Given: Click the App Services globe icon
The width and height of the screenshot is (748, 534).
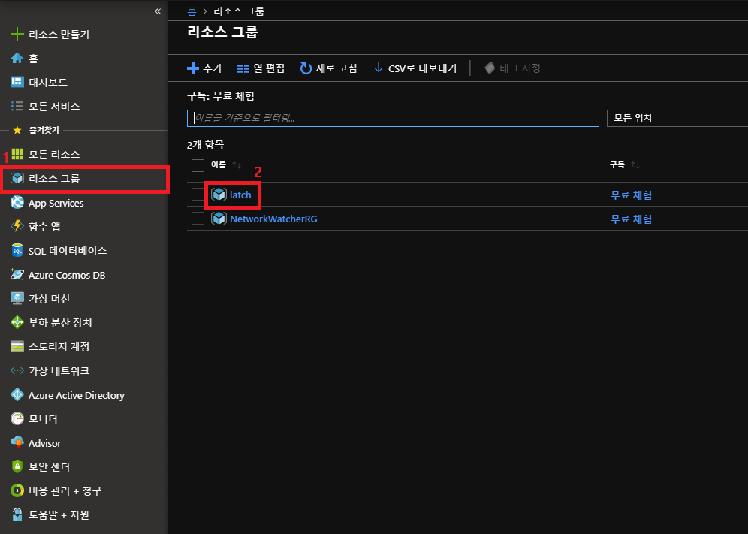Looking at the screenshot, I should click(17, 202).
